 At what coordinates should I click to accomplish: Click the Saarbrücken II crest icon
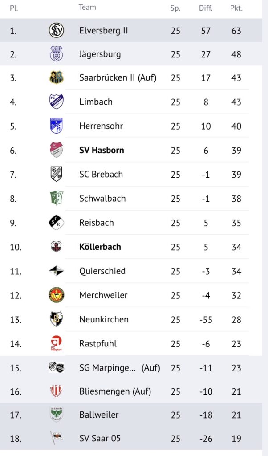[57, 78]
